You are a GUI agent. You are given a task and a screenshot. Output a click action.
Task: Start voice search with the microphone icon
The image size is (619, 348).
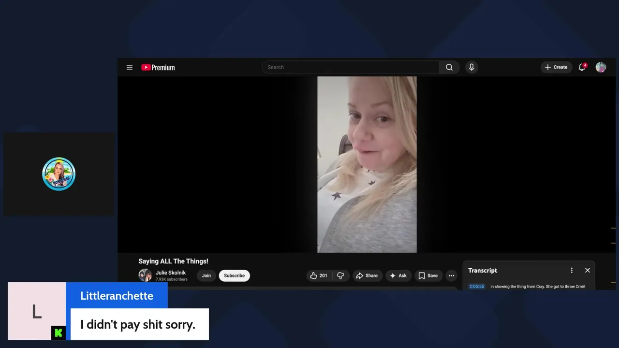(x=472, y=67)
